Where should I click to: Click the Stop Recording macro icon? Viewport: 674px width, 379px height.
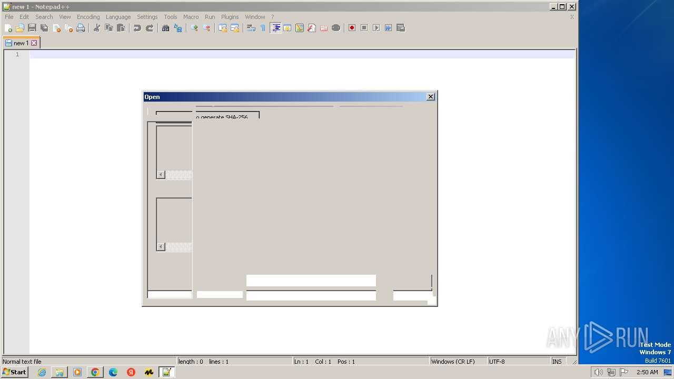[x=364, y=28]
